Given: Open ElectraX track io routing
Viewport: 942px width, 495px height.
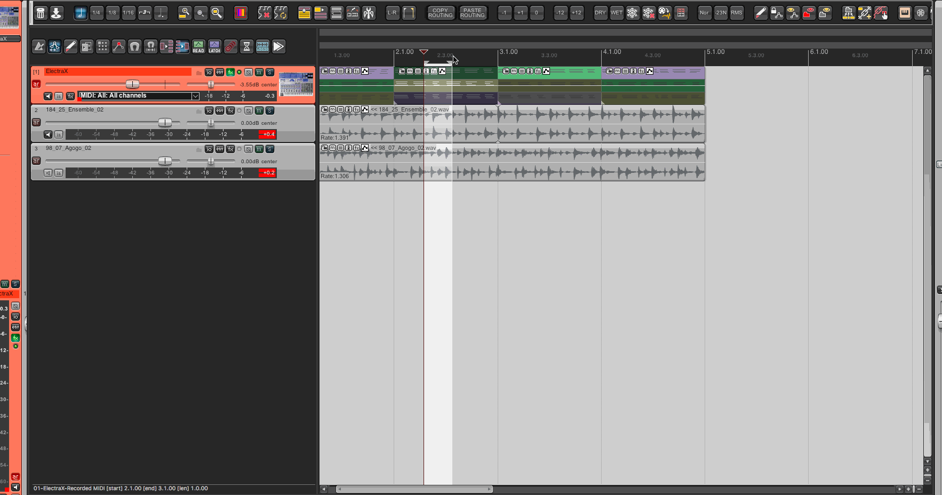Looking at the screenshot, I should [x=209, y=72].
